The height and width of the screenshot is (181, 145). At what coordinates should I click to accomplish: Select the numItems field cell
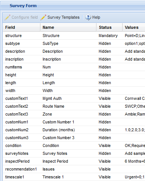22,67
